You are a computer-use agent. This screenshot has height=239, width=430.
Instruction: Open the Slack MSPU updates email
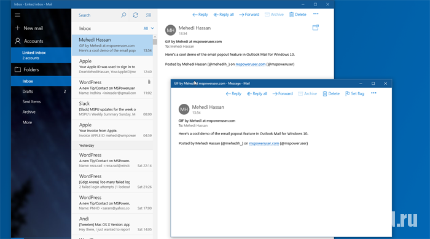pos(112,109)
